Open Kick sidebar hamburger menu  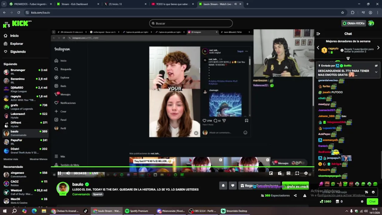tap(6, 23)
